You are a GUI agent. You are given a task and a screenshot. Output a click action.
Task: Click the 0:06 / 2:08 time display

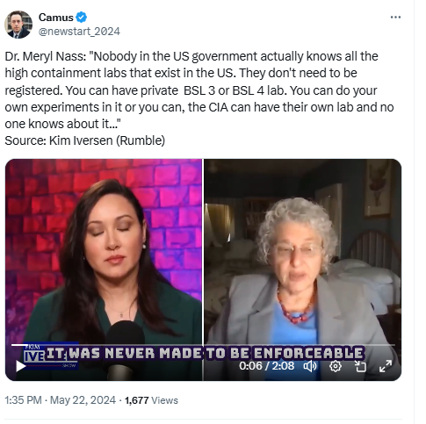point(266,366)
